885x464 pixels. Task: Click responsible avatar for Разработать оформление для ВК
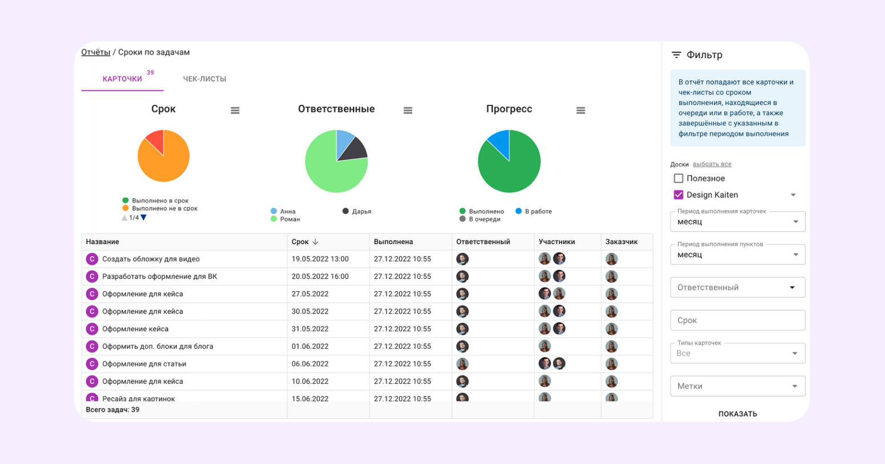point(462,277)
